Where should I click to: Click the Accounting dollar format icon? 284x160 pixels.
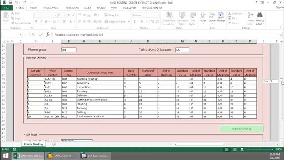[x=134, y=22]
